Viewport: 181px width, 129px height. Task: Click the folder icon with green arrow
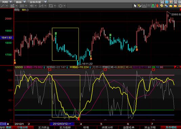[x=171, y=6]
